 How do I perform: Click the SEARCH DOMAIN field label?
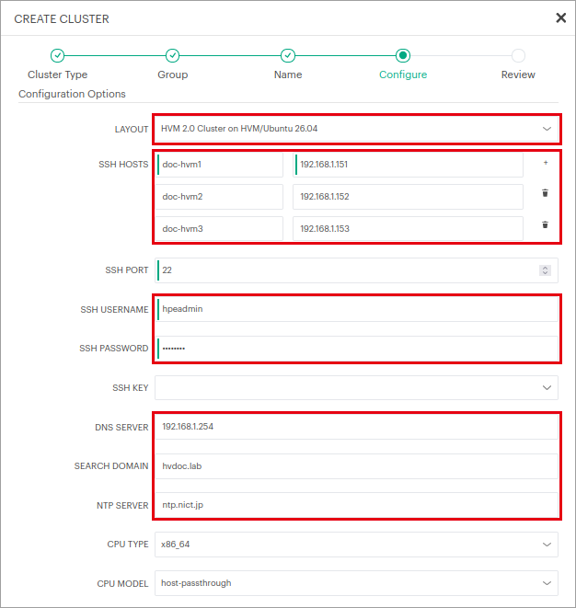point(111,466)
